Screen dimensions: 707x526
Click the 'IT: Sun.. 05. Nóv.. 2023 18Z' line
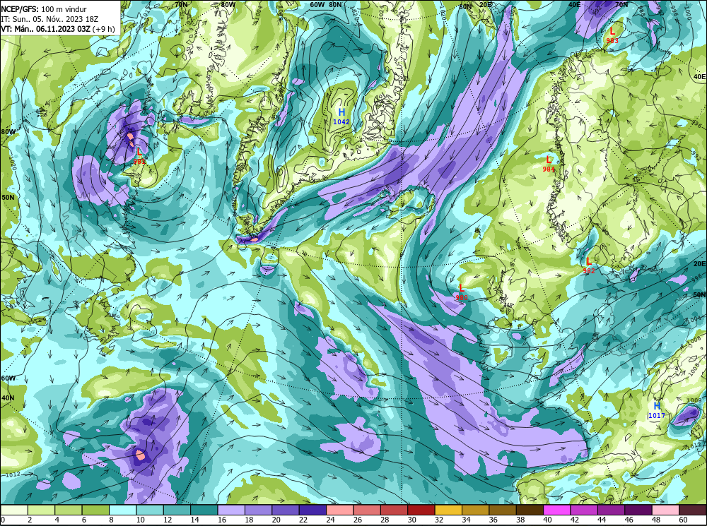(x=49, y=19)
